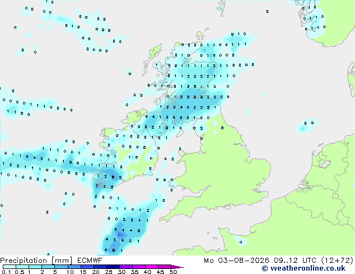Click the legend label "0.5"
355x274 pixels.
[19, 272]
